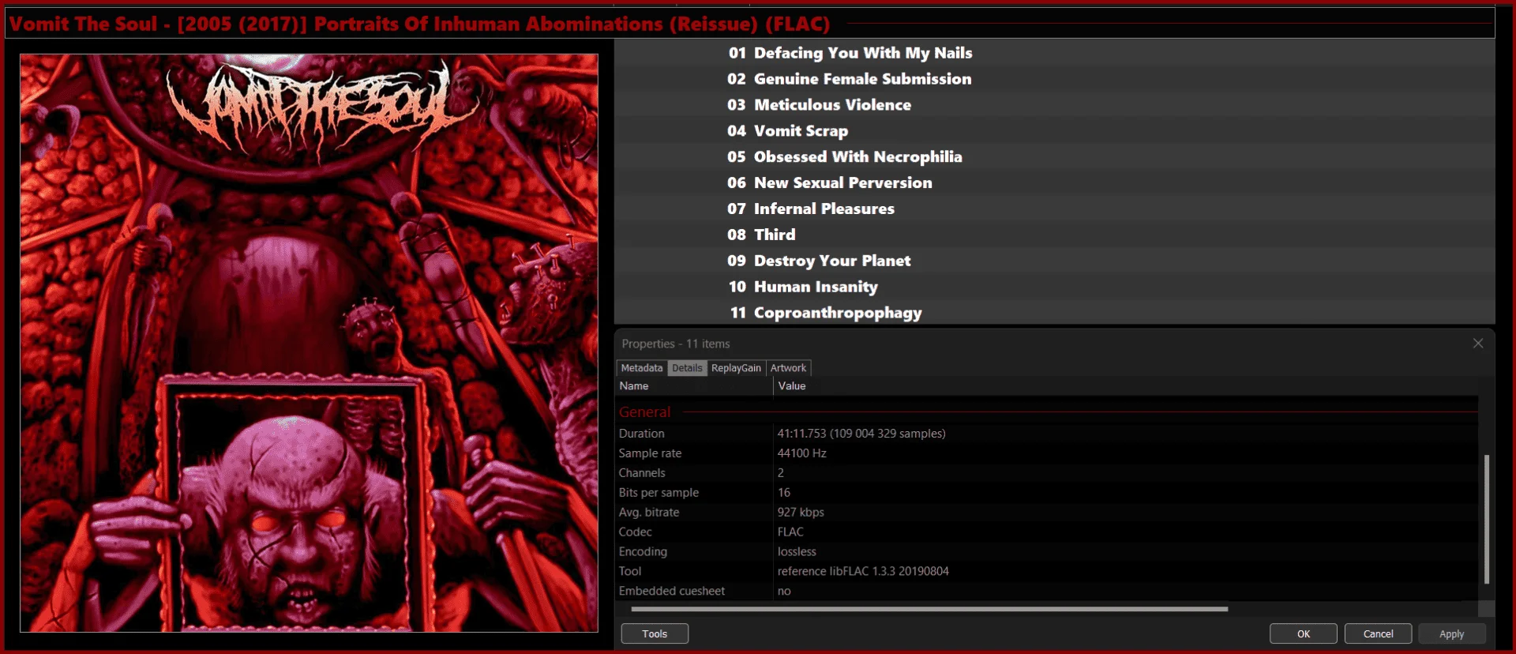This screenshot has height=654, width=1516.
Task: Select track 11 Coproanthropophagy
Action: 1054,314
